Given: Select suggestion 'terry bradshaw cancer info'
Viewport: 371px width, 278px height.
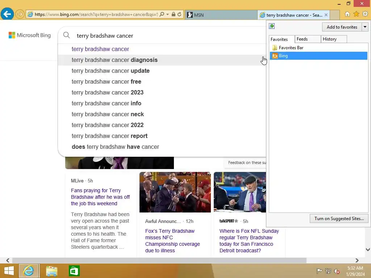Looking at the screenshot, I should point(162,103).
